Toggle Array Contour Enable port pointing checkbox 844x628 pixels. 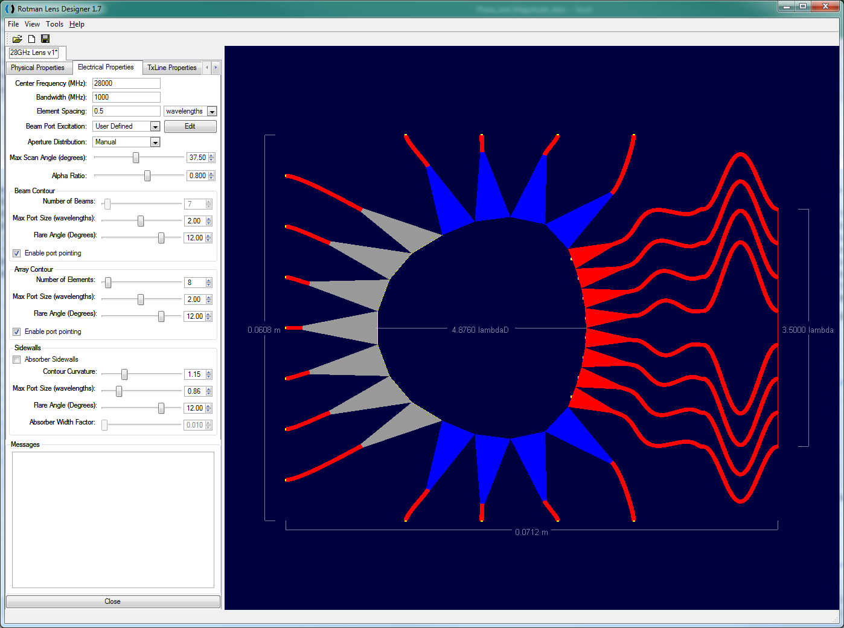(x=17, y=332)
